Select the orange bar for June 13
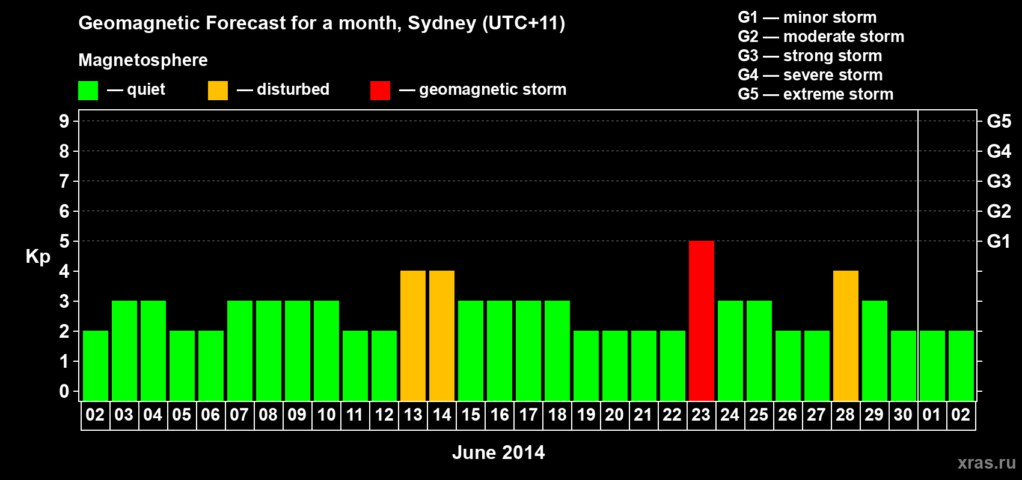The height and width of the screenshot is (480, 1022). point(413,335)
